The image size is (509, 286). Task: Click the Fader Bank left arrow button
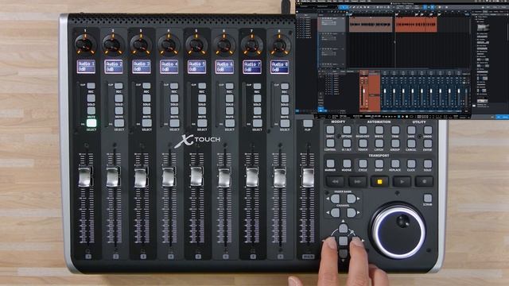point(335,199)
